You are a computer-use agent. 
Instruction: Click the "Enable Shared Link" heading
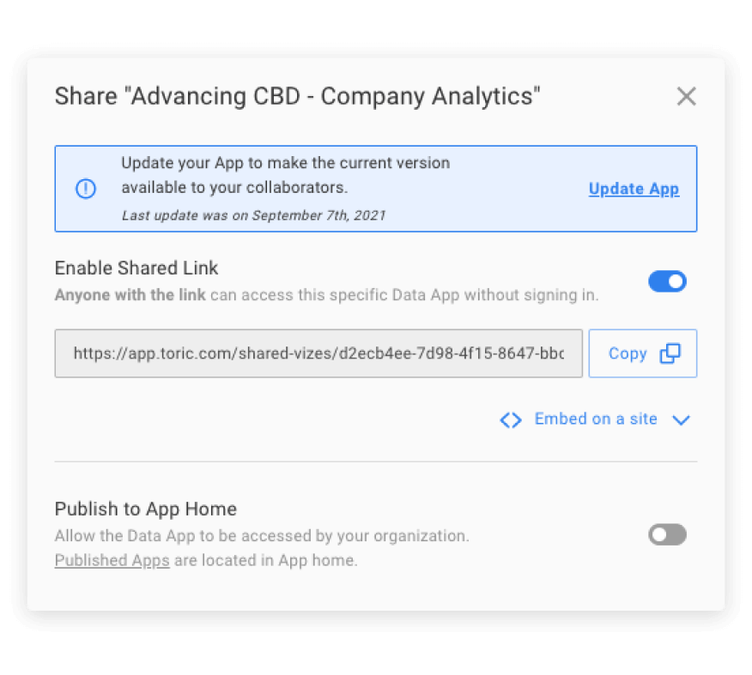click(x=136, y=268)
